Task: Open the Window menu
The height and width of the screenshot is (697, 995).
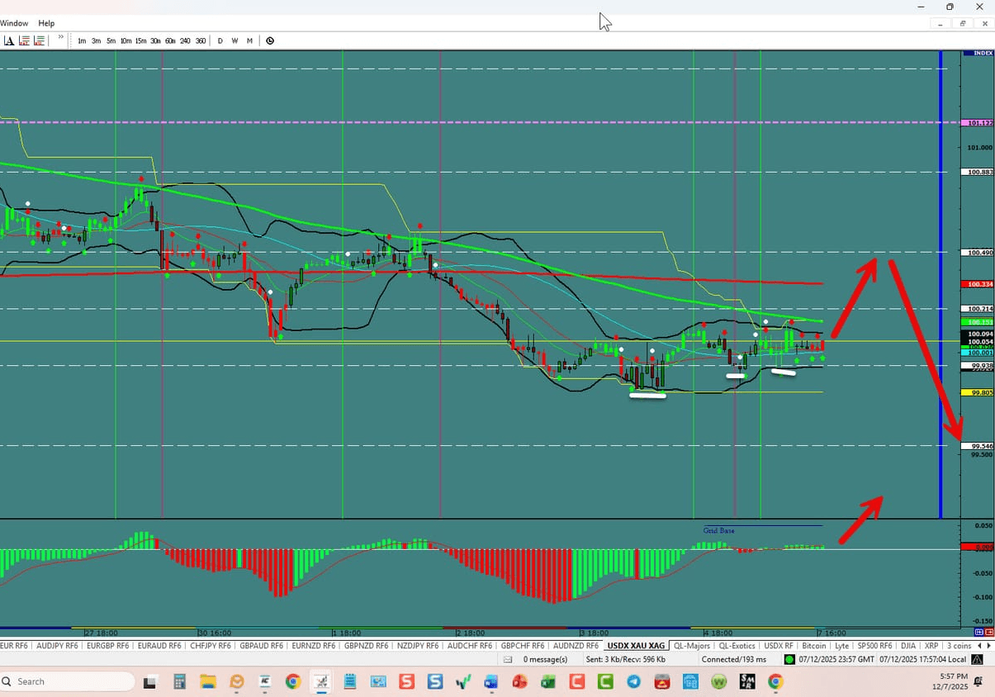Action: pos(14,22)
